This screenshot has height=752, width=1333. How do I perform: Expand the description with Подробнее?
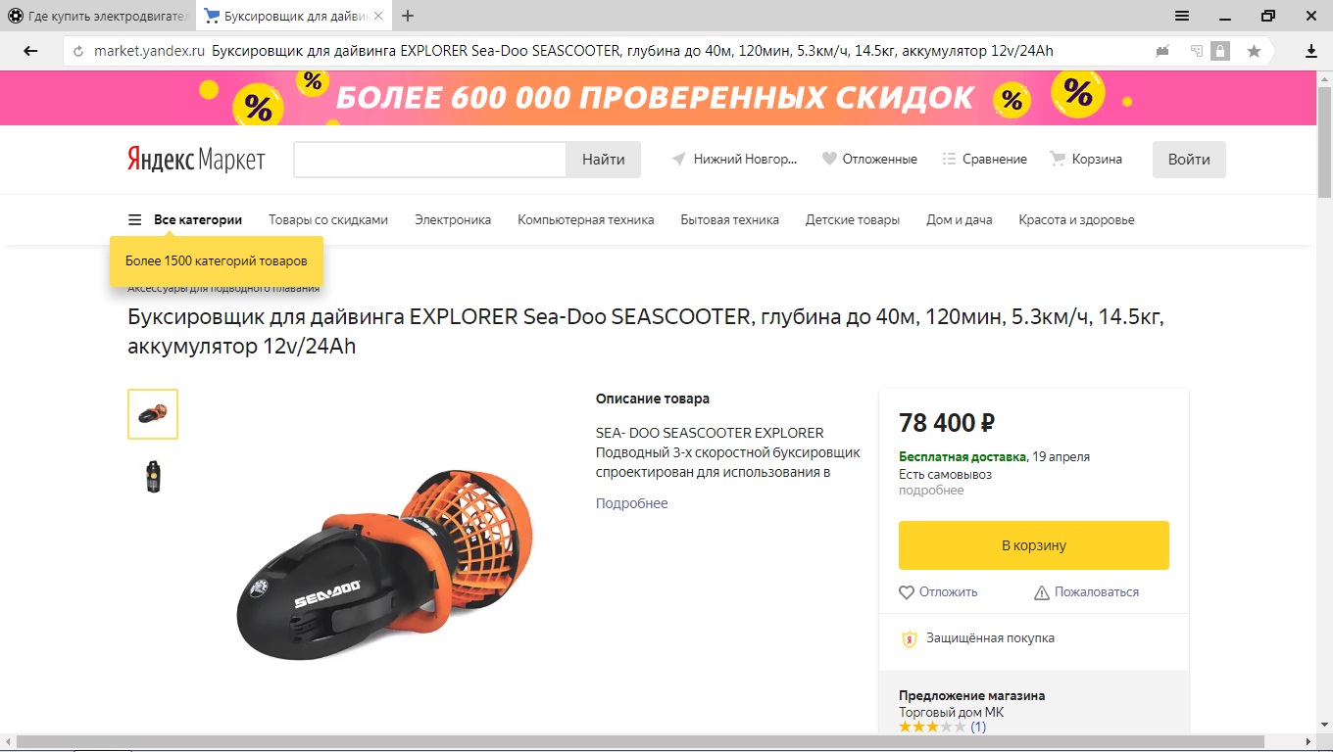pyautogui.click(x=632, y=503)
